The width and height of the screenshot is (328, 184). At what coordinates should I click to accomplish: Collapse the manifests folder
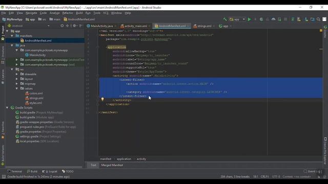(12, 36)
